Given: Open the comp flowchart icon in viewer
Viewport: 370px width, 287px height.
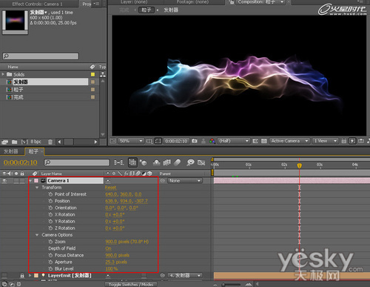Looking at the screenshot, I should pos(369,141).
